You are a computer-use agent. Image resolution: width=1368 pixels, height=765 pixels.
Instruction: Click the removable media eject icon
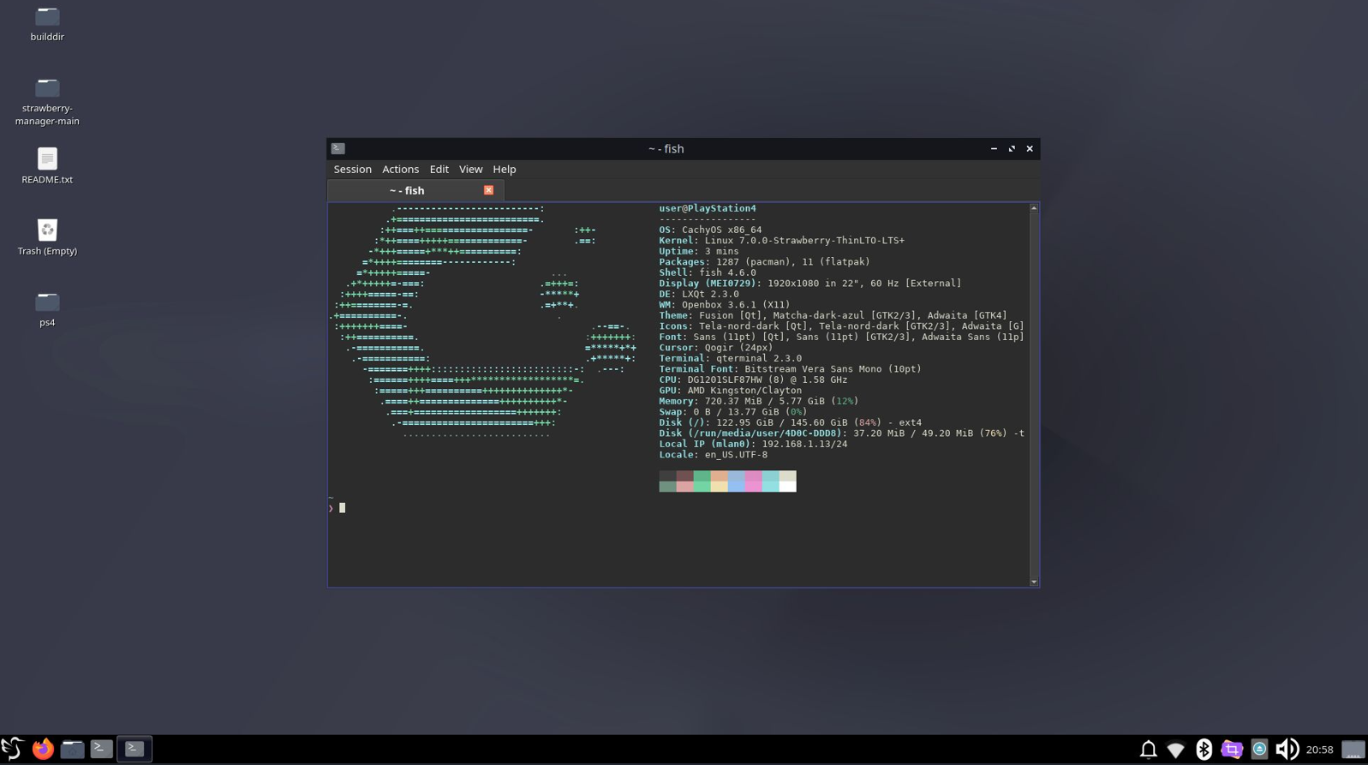[1259, 750]
